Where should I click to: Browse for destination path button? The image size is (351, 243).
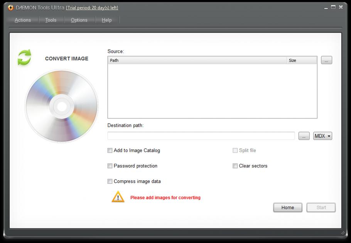point(304,136)
